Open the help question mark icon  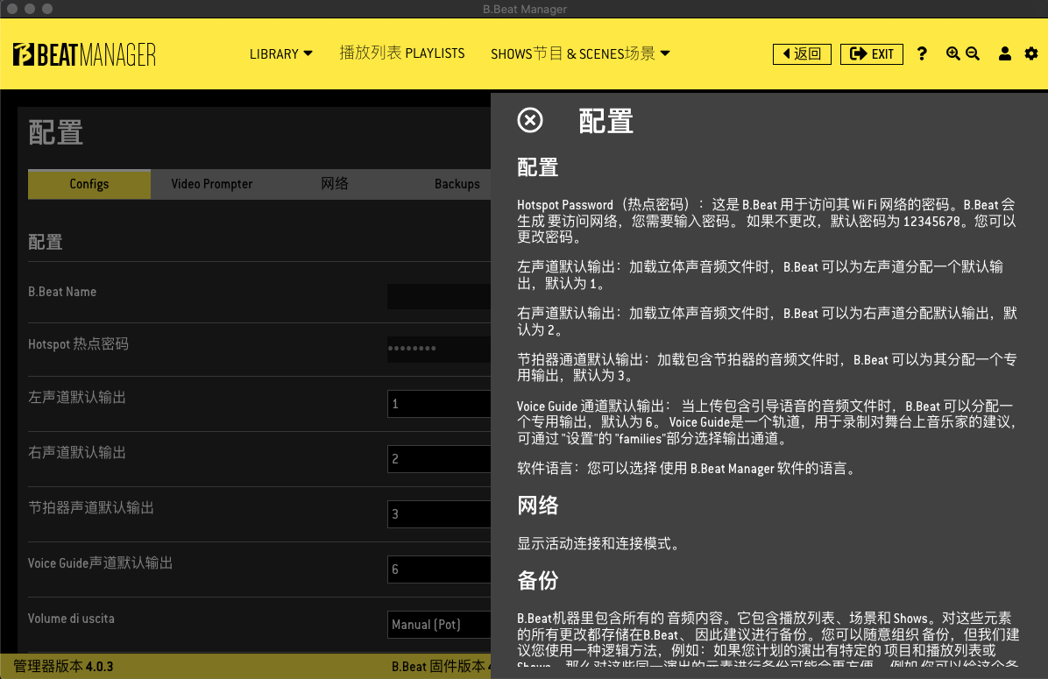pos(922,53)
